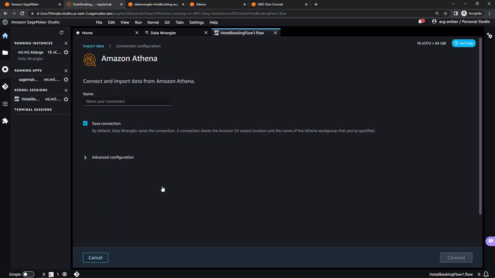Click the Get help button

[x=464, y=43]
